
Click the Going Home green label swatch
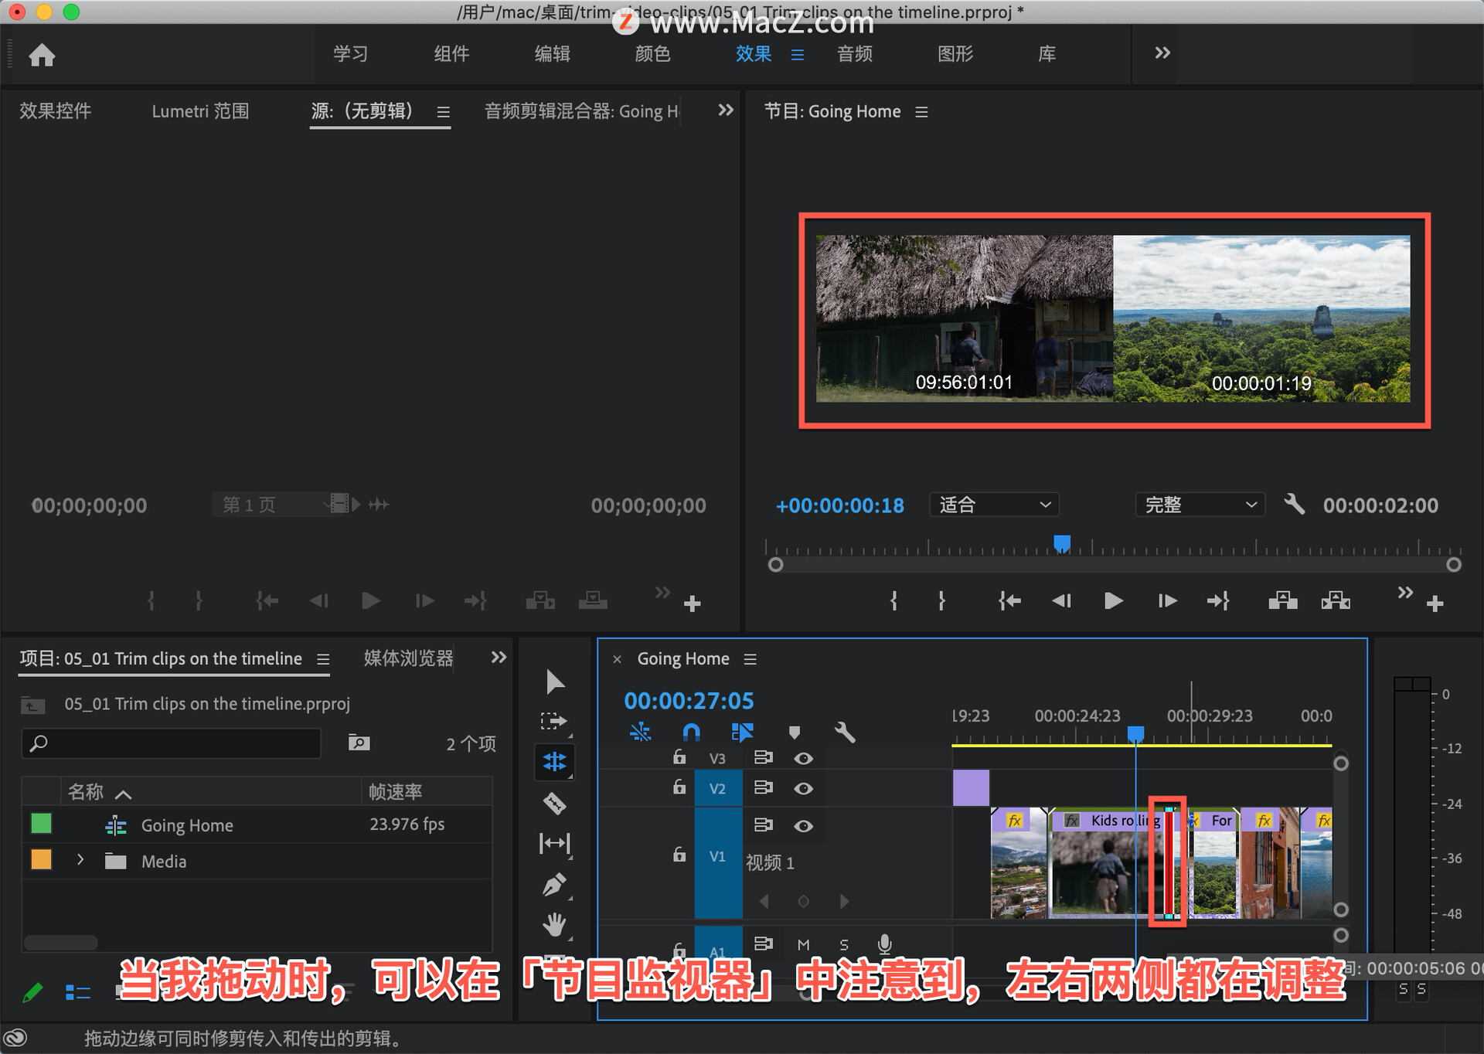pos(41,824)
